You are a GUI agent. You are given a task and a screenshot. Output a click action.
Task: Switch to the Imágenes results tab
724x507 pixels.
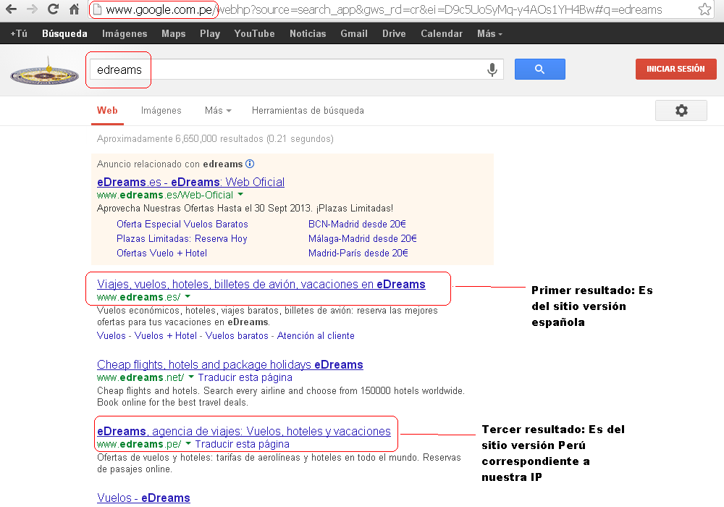coord(161,110)
